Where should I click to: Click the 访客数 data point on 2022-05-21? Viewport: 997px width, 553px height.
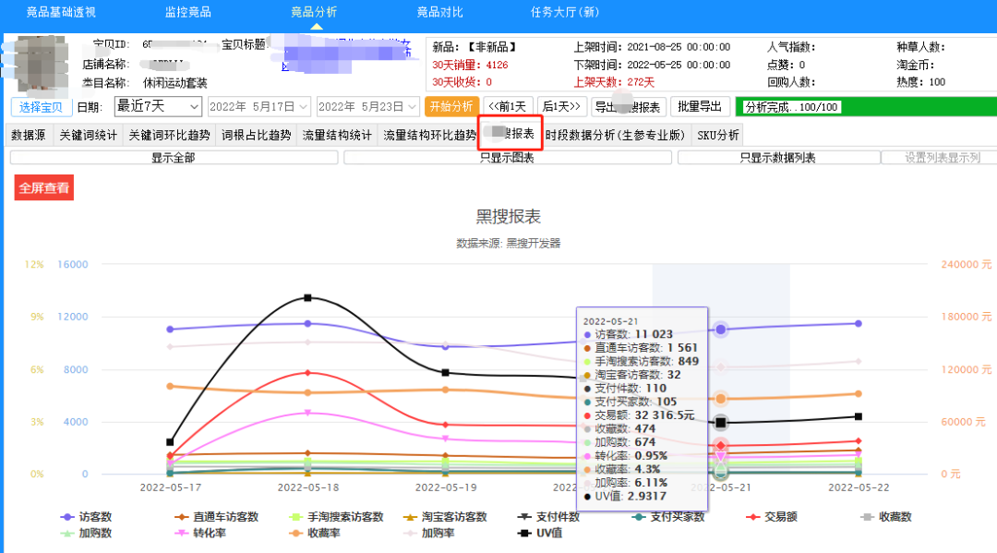click(721, 330)
